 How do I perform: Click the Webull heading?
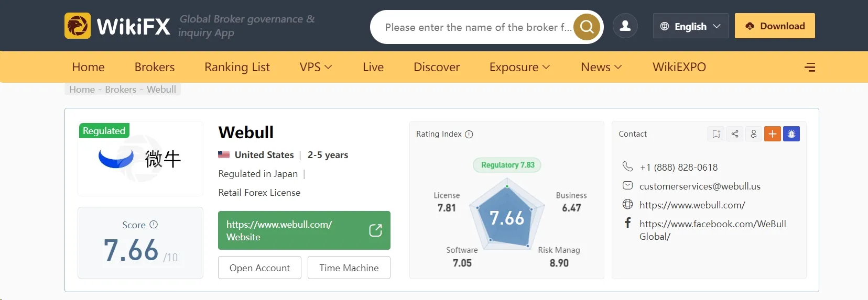pyautogui.click(x=246, y=132)
